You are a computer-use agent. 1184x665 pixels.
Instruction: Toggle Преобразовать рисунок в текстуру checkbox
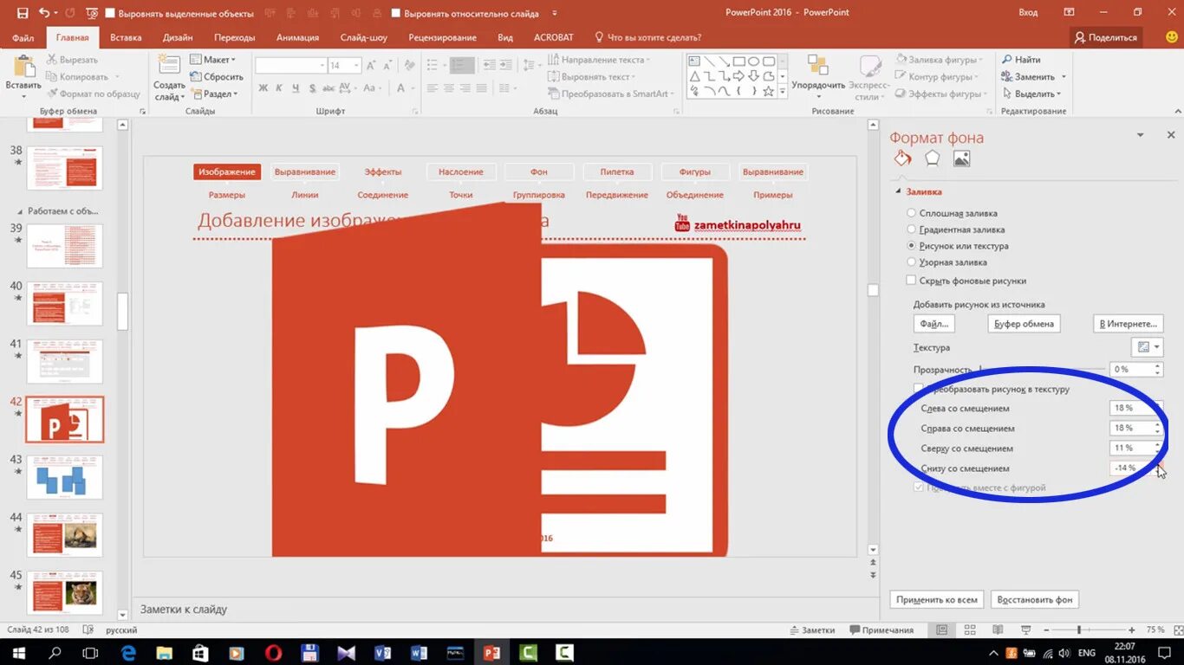[x=919, y=389]
